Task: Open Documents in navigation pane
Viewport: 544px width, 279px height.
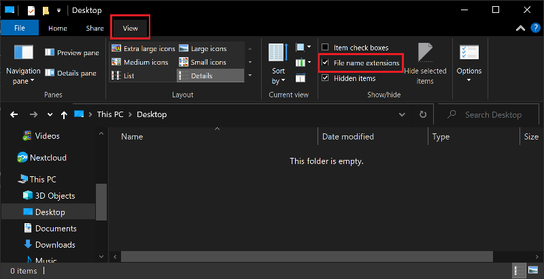Action: [x=50, y=229]
